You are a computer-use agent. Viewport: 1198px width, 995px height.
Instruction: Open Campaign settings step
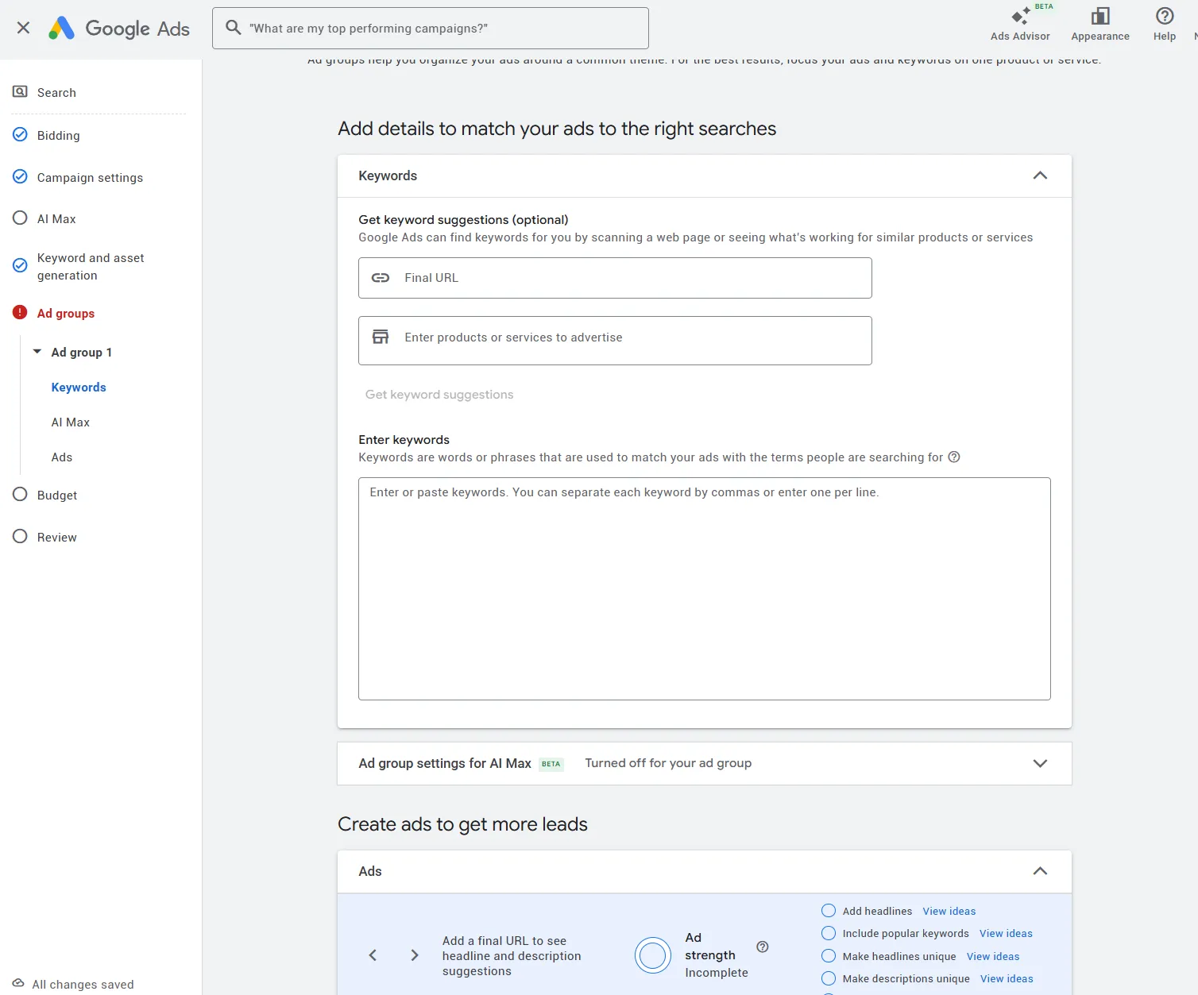90,178
